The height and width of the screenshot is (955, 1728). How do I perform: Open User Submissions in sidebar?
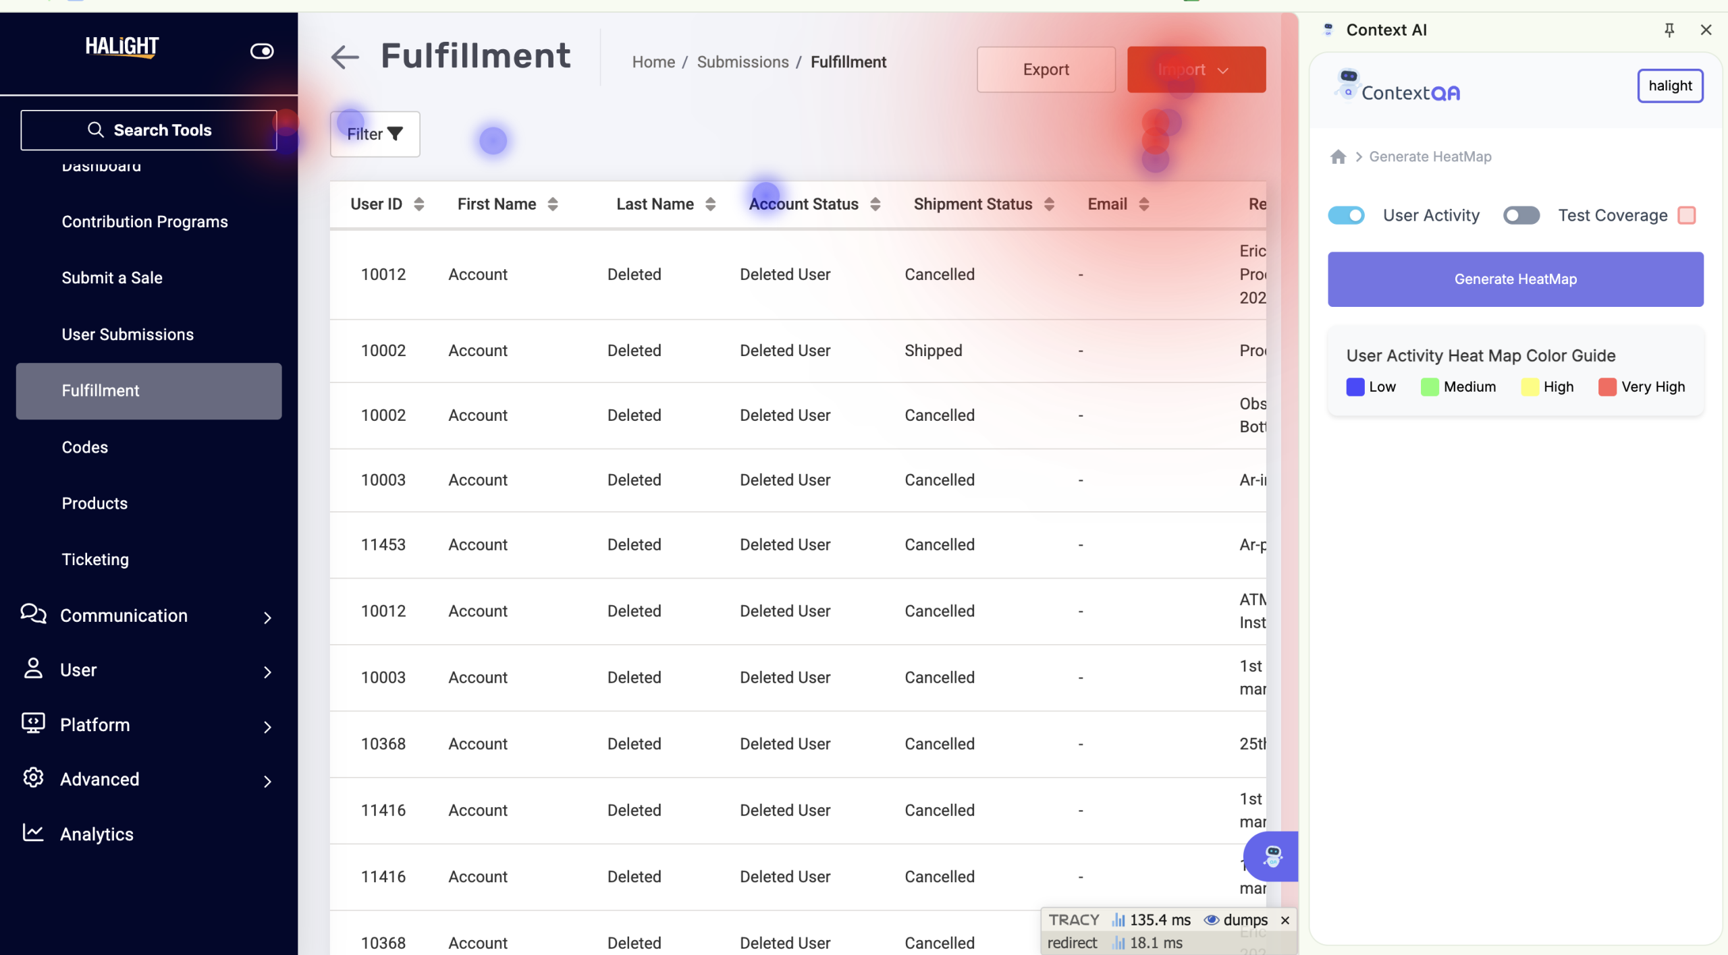click(x=128, y=335)
